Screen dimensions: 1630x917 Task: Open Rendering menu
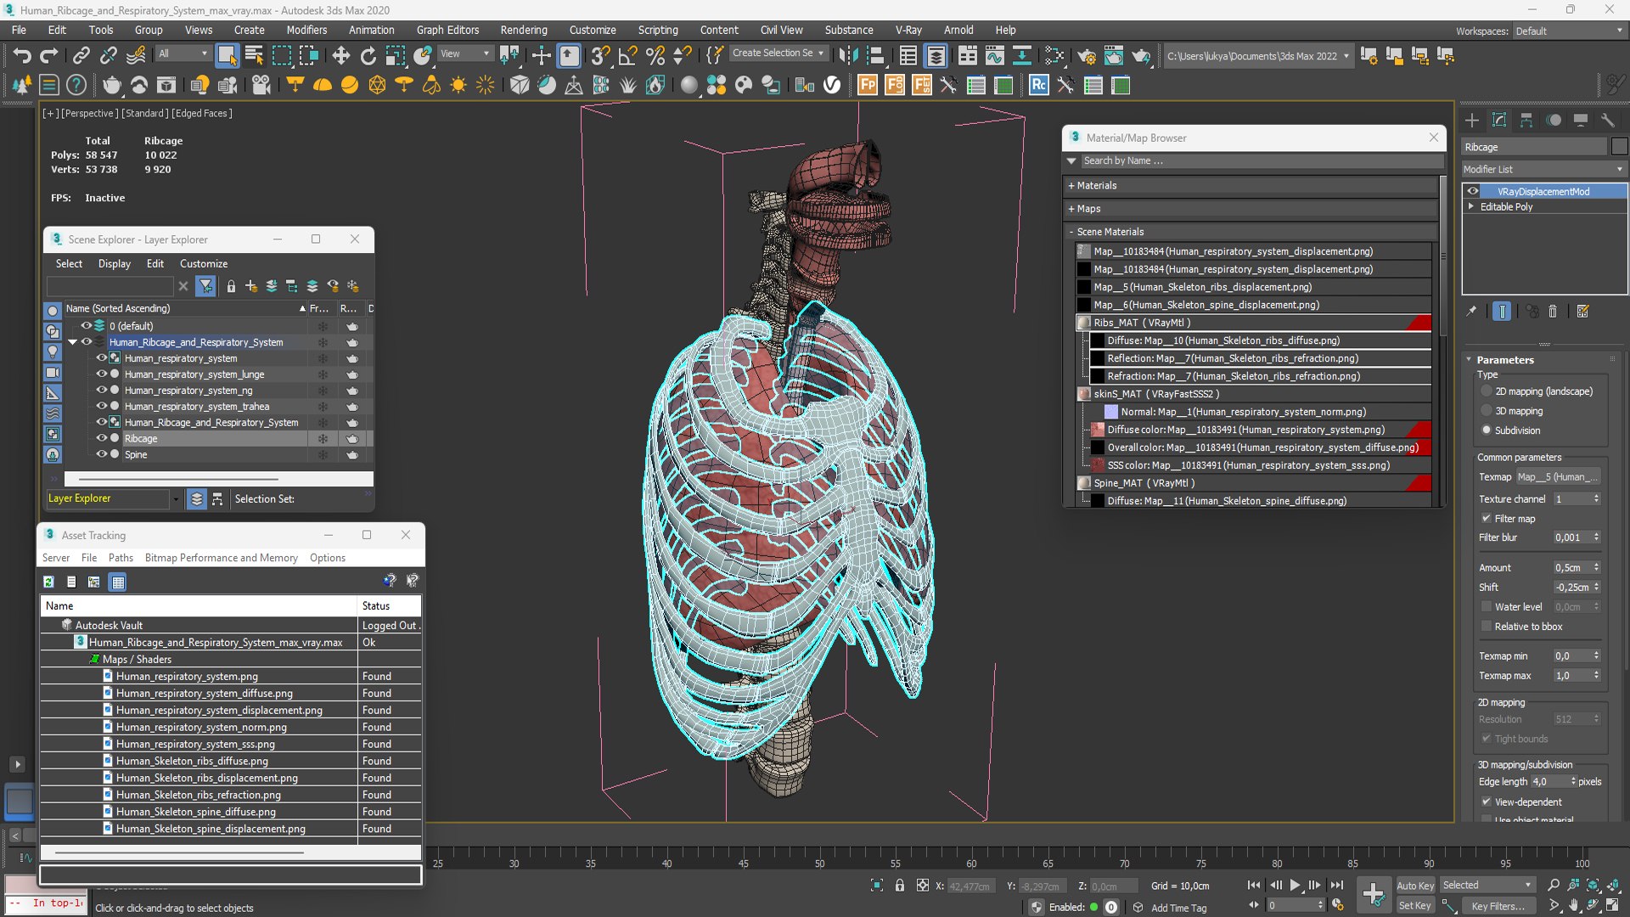524,30
